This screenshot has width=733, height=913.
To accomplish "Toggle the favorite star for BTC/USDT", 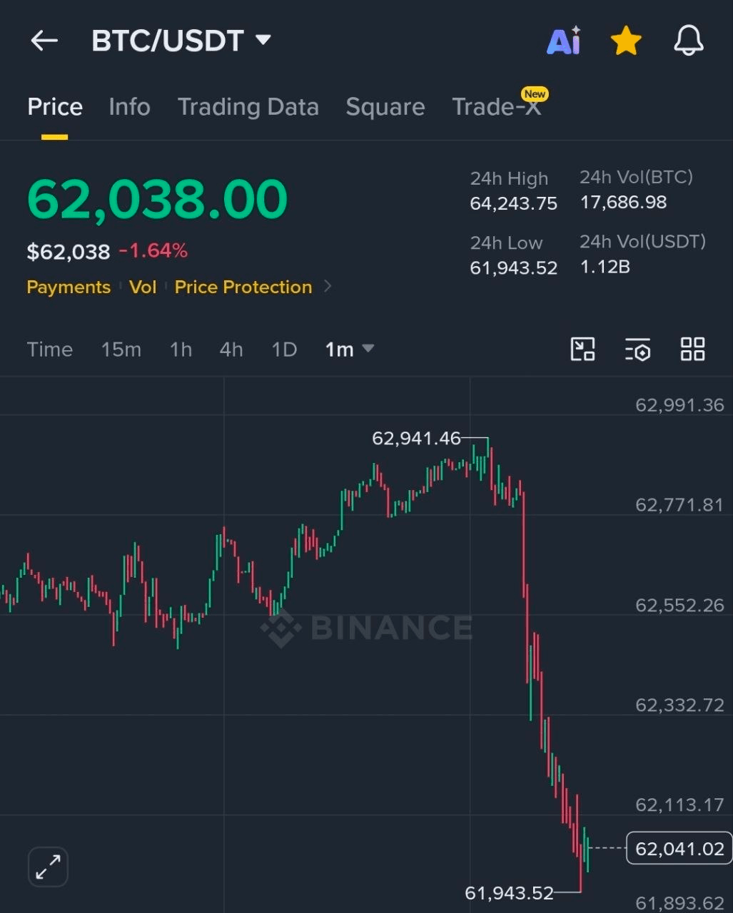I will 626,41.
